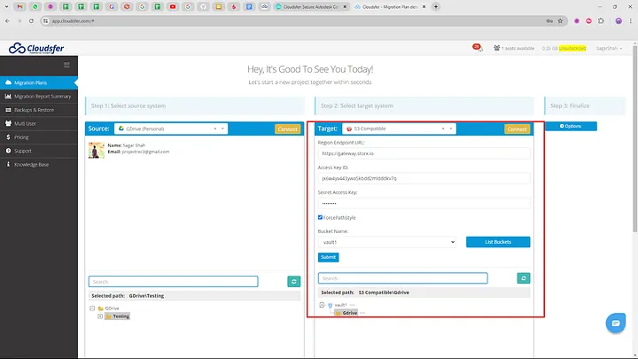Open the Chrome three-dot menu
The height and width of the screenshot is (359, 638).
(x=631, y=20)
